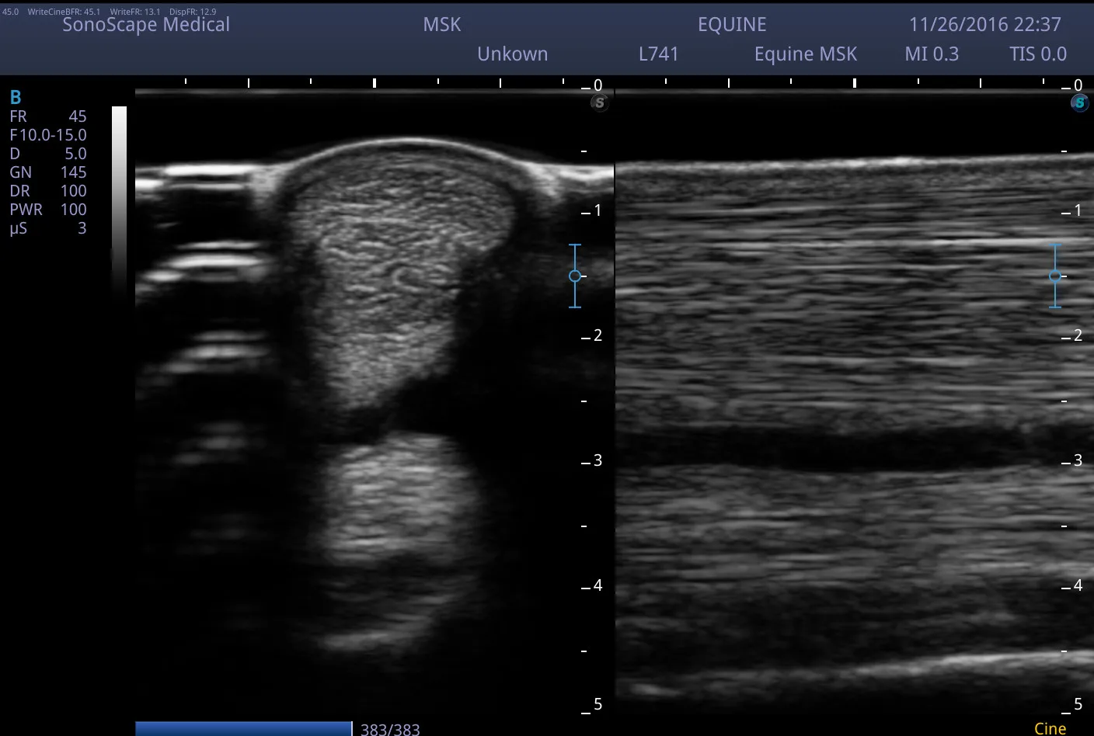1094x736 pixels.
Task: Select the focus position marker on the transverse image
Action: (575, 276)
